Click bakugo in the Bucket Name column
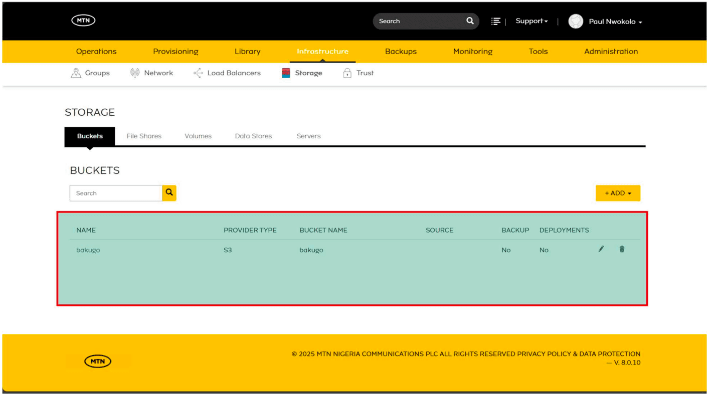This screenshot has height=401, width=708. click(311, 250)
